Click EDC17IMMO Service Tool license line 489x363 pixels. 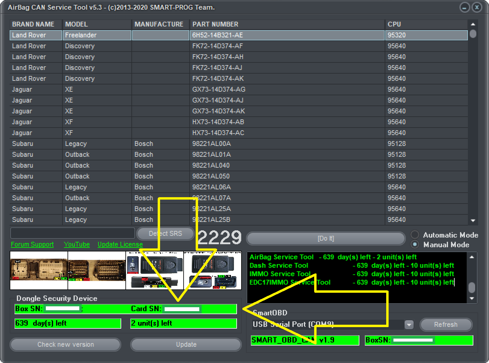pyautogui.click(x=352, y=282)
